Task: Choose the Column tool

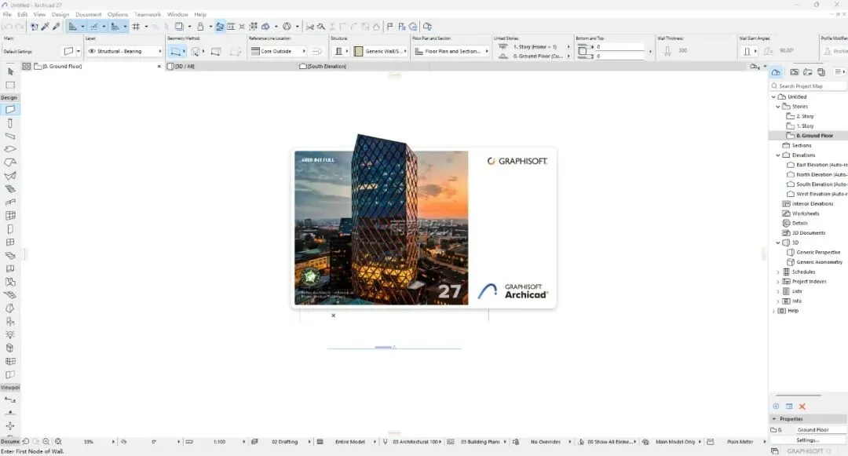Action: point(10,123)
